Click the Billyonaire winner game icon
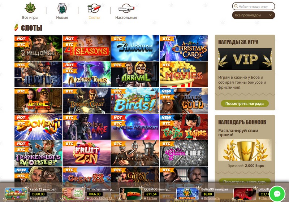 click(187, 194)
